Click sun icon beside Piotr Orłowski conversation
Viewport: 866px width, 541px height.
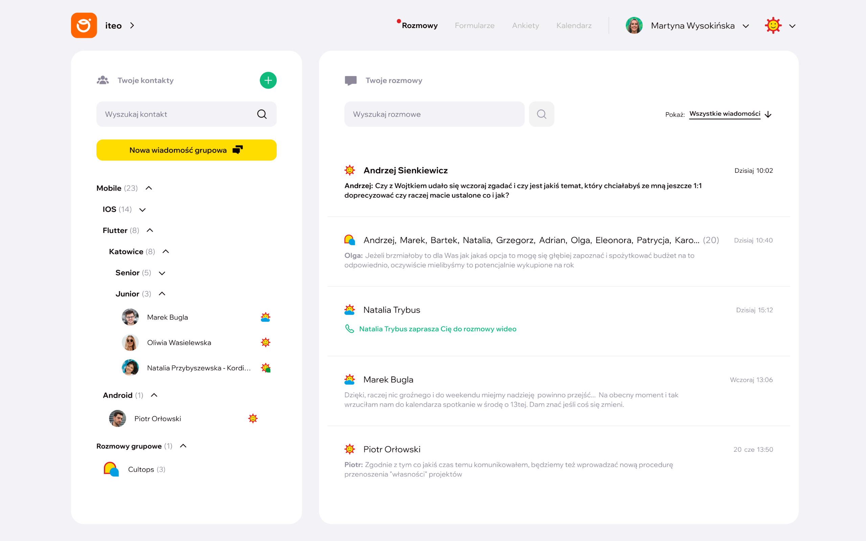coord(350,449)
